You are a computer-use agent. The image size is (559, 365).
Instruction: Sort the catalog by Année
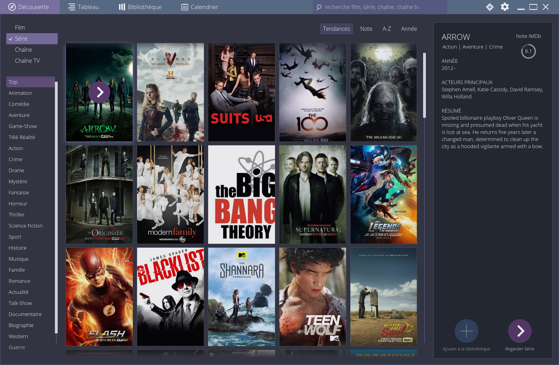coord(409,29)
